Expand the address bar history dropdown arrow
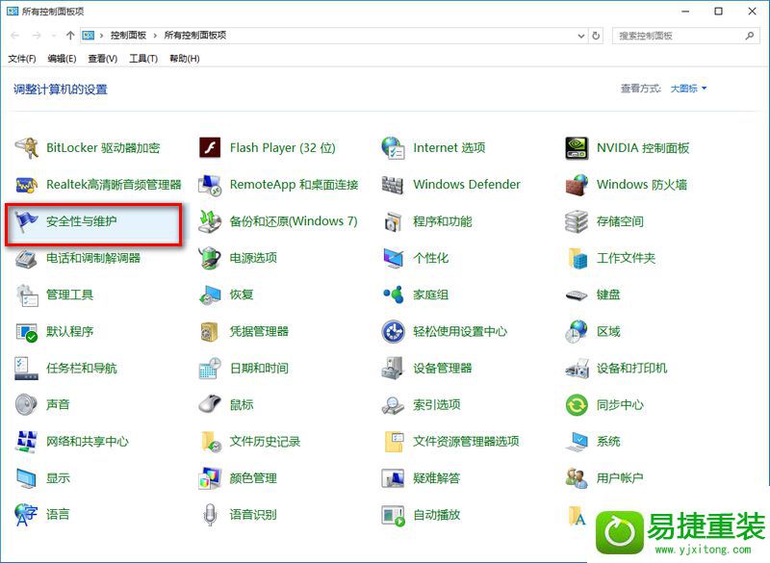Viewport: 770px width, 563px height. (581, 36)
